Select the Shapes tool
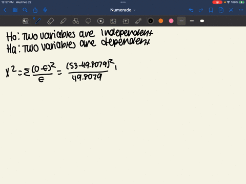Image resolution: width=246 pixels, height=184 pixels. (76, 21)
